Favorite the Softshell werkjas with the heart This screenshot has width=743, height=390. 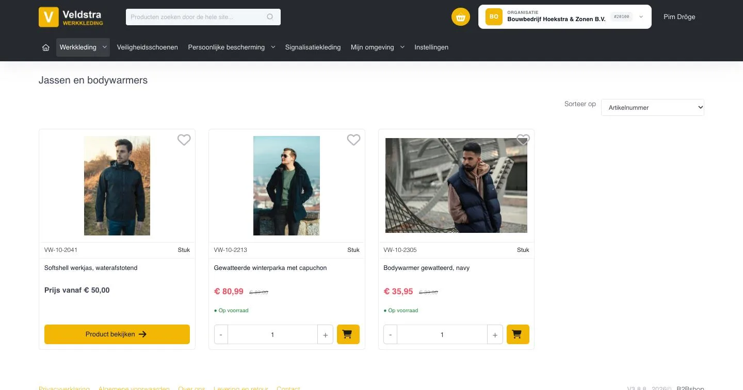tap(184, 140)
